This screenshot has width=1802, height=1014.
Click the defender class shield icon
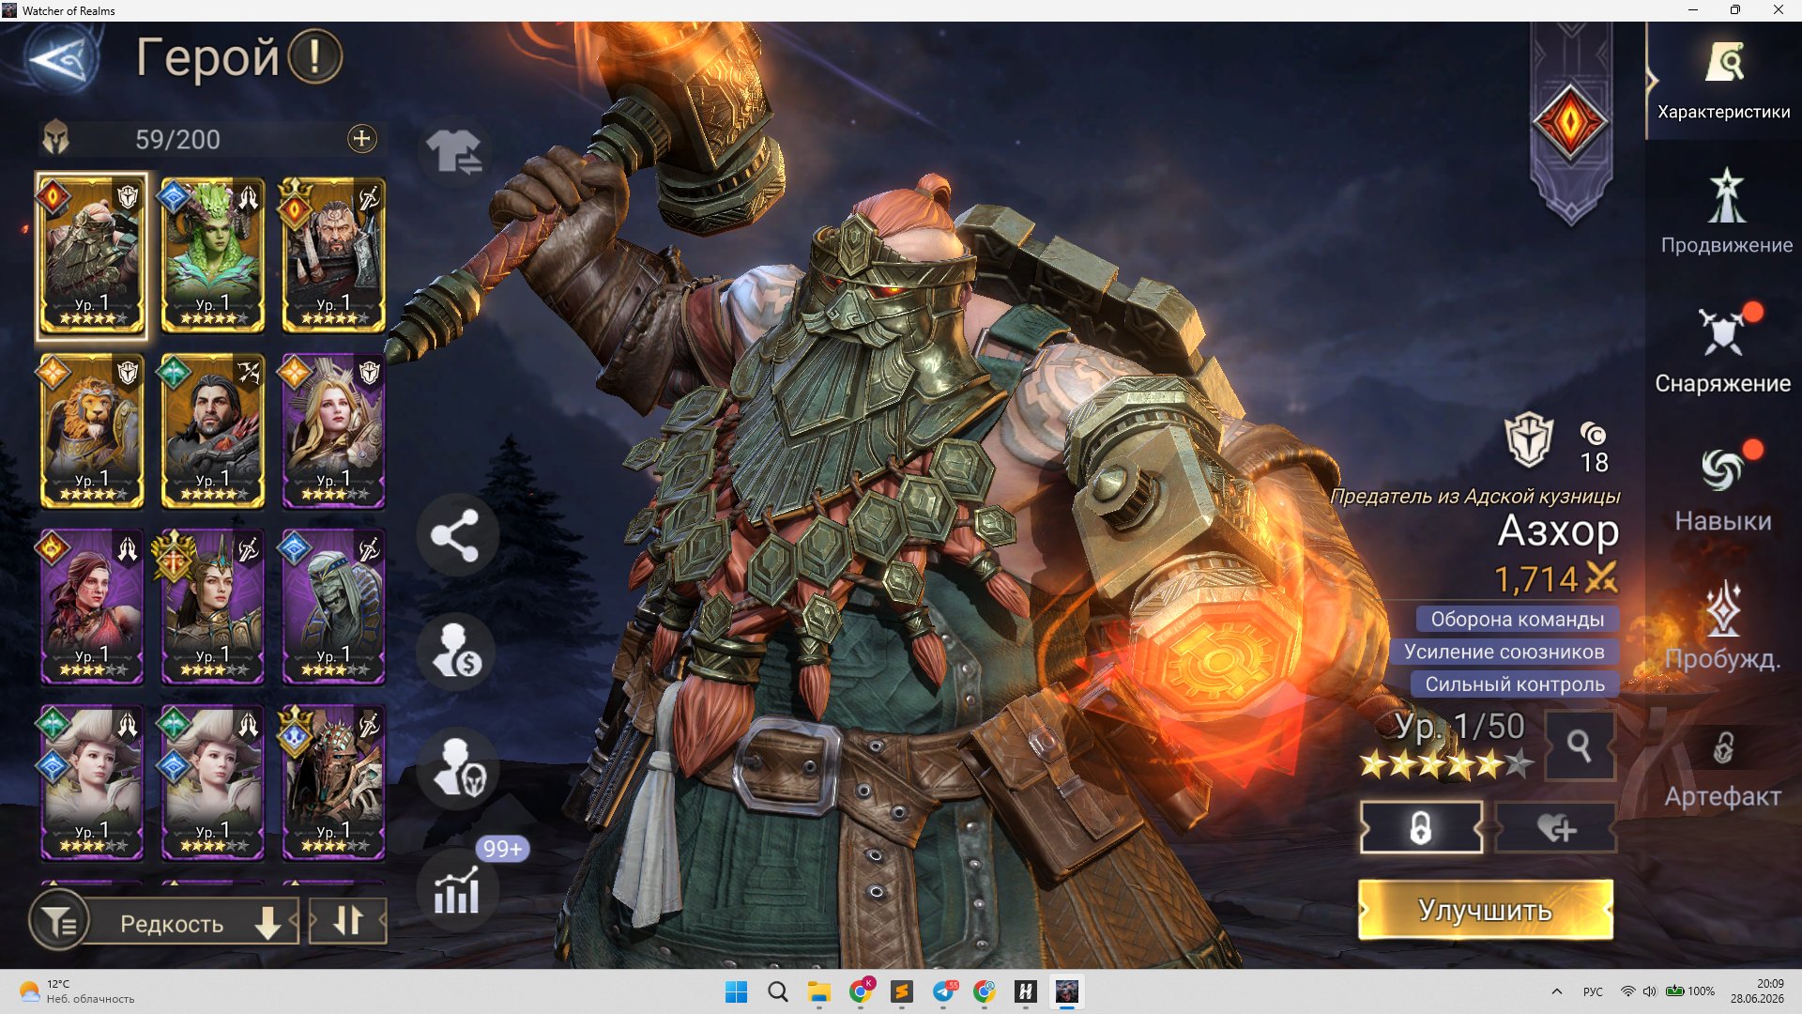pyautogui.click(x=1530, y=438)
